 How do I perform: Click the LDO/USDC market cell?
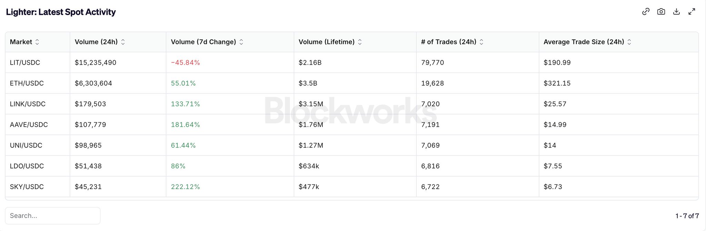pos(27,166)
